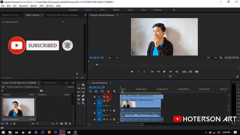Open Program monitor panel menu
Viewport: 240px width, 135px height.
coord(117,15)
